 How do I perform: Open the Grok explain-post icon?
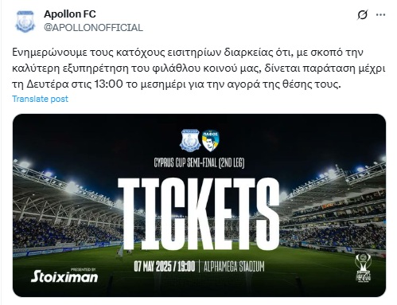(363, 15)
